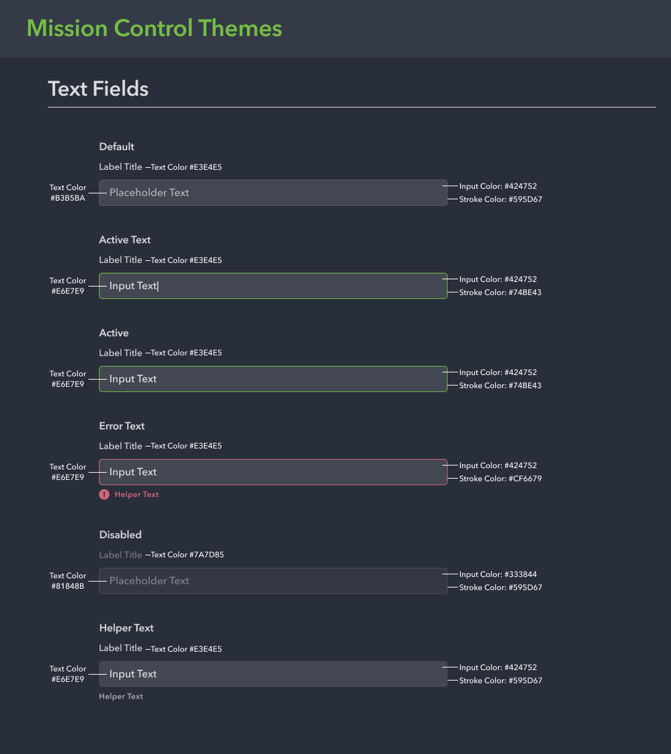Screen dimensions: 671x754
Task: Click the Text Color #81848B annotation
Action: (x=67, y=581)
